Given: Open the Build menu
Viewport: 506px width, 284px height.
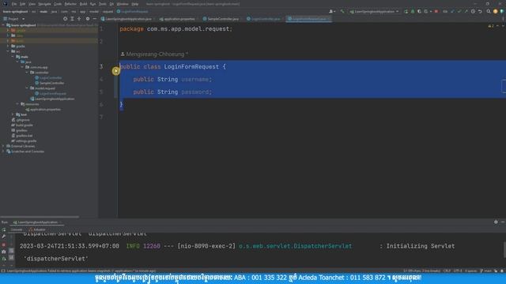Looking at the screenshot, I should point(84,4).
